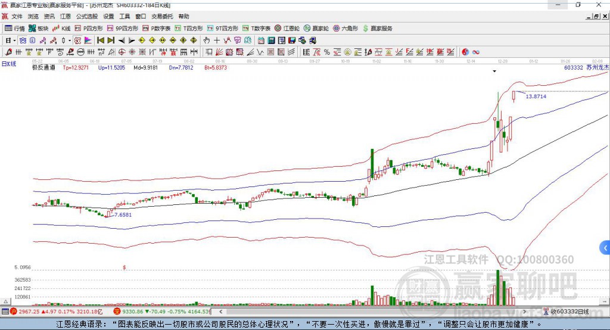610x330 pixels.
Task: Click the table icon in status bar
Action: pyautogui.click(x=5, y=312)
